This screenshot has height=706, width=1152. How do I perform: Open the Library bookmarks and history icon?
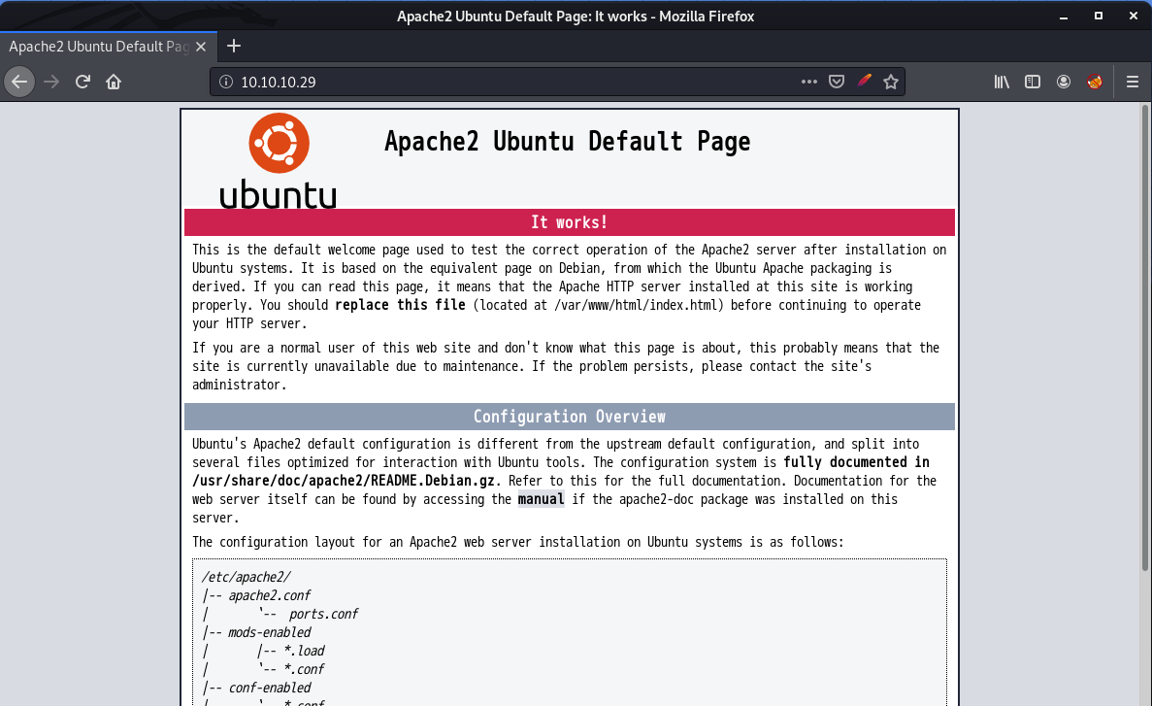(1002, 82)
